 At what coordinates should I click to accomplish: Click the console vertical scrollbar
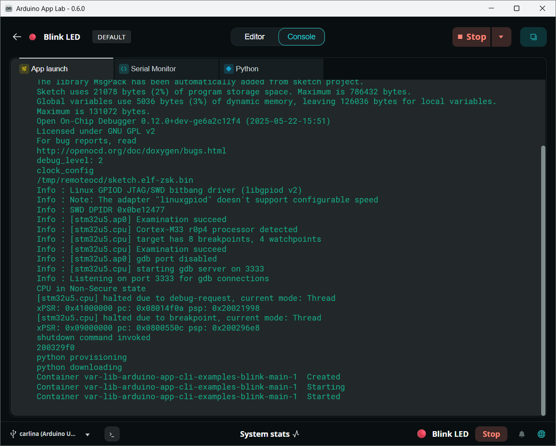[x=543, y=278]
